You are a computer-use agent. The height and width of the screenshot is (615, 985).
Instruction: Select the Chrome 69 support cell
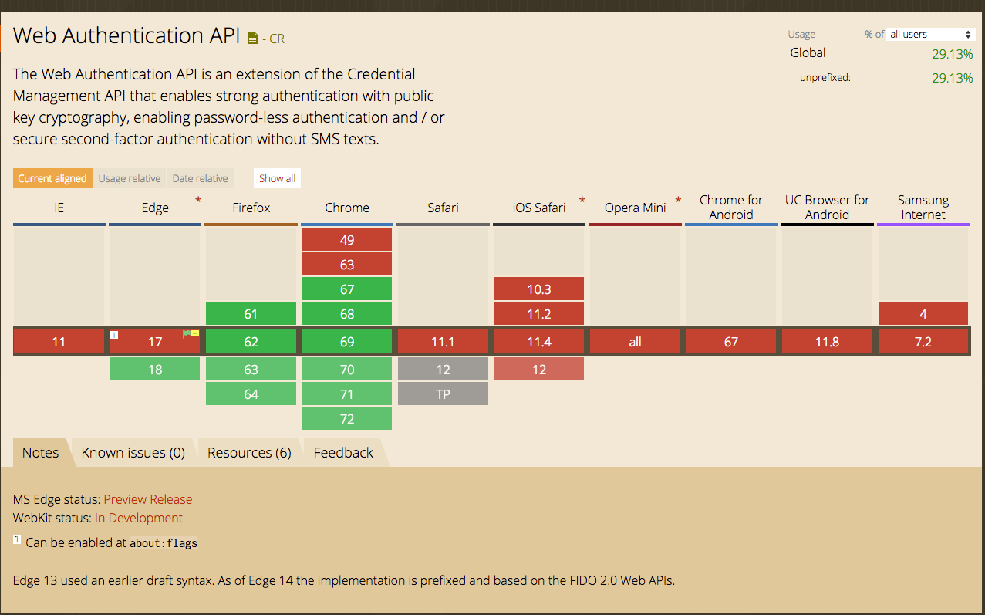[347, 341]
